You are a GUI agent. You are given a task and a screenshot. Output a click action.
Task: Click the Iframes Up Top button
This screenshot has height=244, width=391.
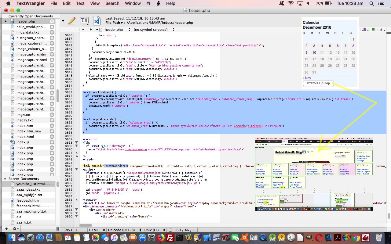(318, 83)
